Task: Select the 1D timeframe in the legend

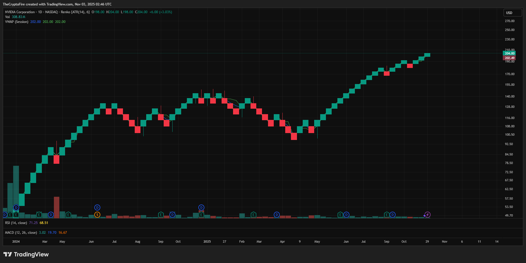Action: coord(40,12)
